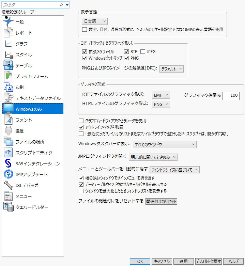Select the メニュー label in the group list
Screen dimensions: 245x266
[24, 196]
